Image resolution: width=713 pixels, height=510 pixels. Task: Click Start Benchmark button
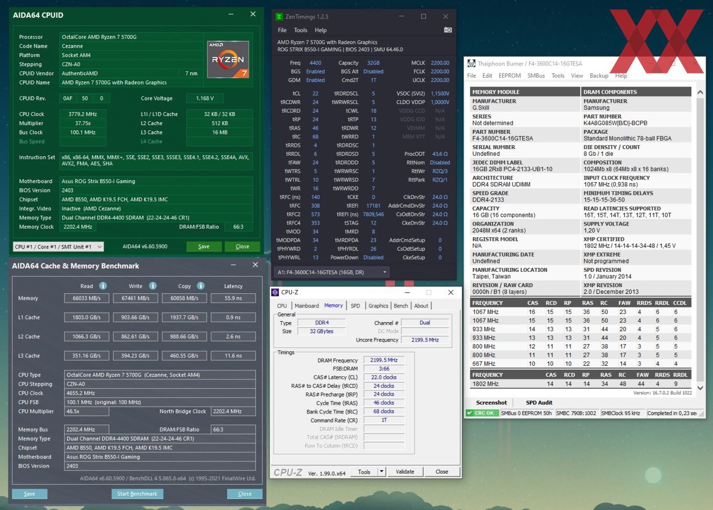point(137,494)
